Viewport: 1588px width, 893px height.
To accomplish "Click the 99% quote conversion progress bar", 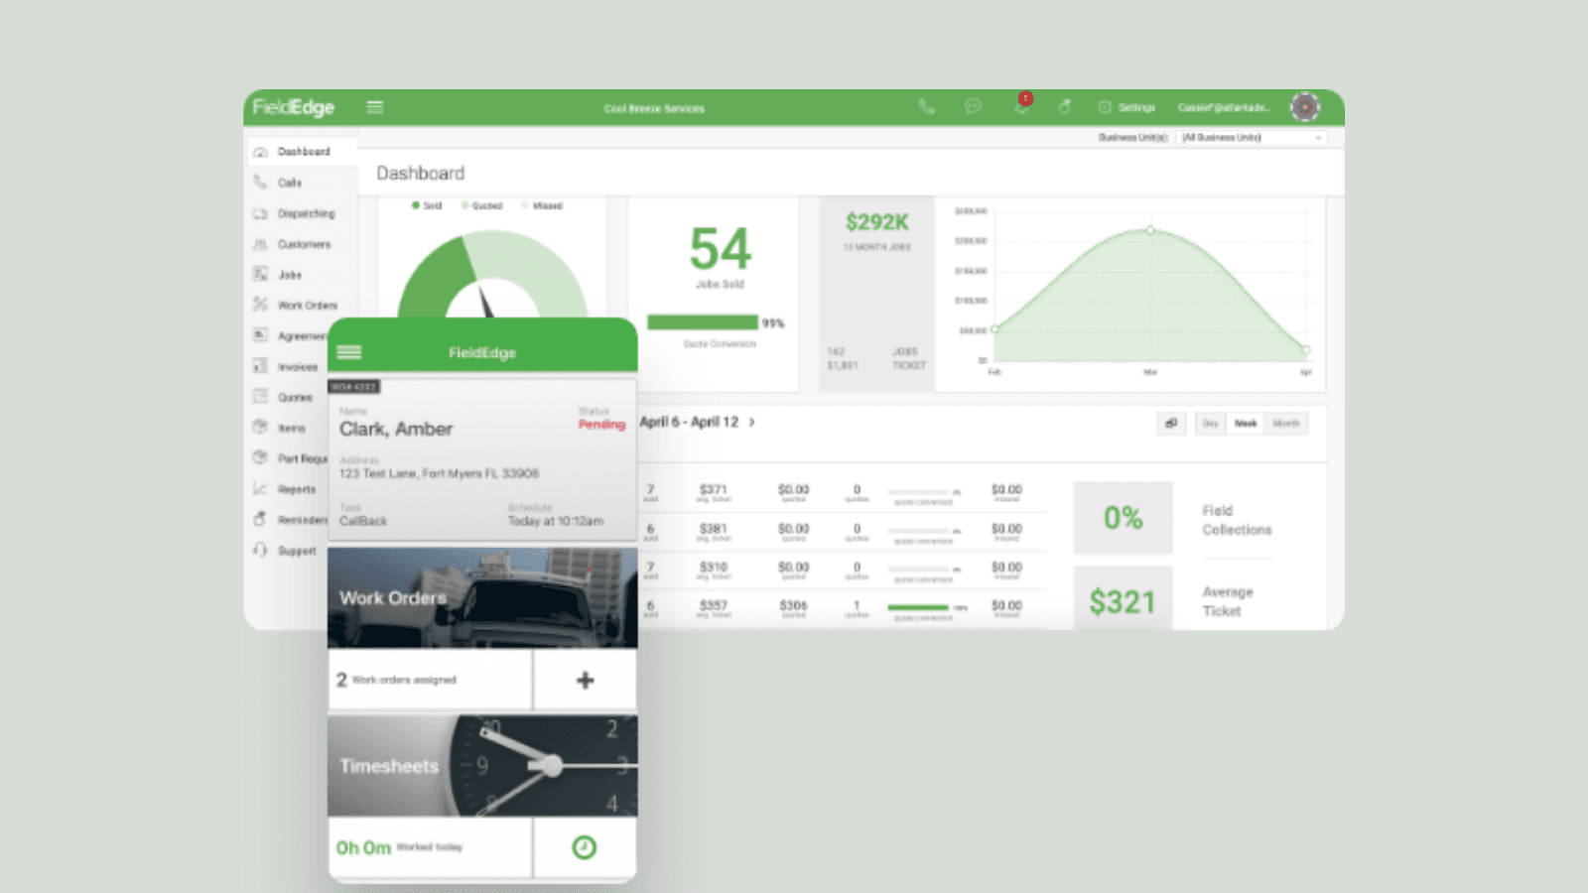I will pos(703,322).
